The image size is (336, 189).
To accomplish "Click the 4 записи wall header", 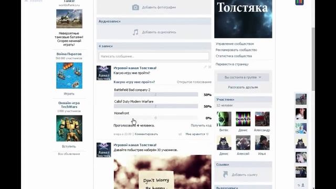I will [x=154, y=46].
